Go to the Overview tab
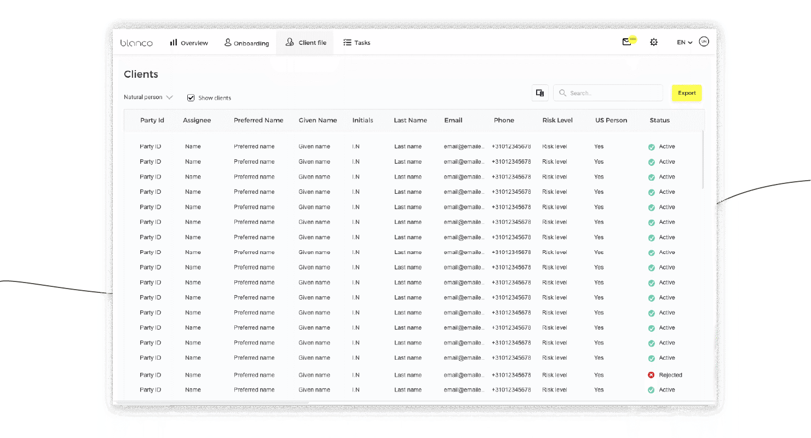The width and height of the screenshot is (811, 438). click(x=189, y=43)
